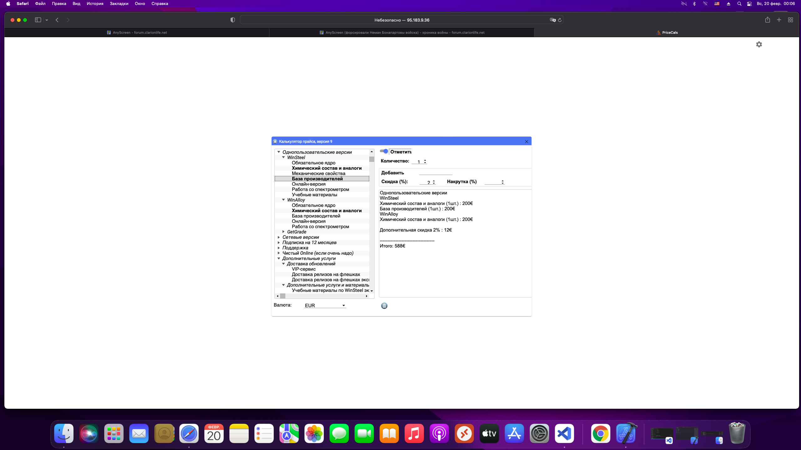Collapse the WinAlloy tree node

(283, 200)
